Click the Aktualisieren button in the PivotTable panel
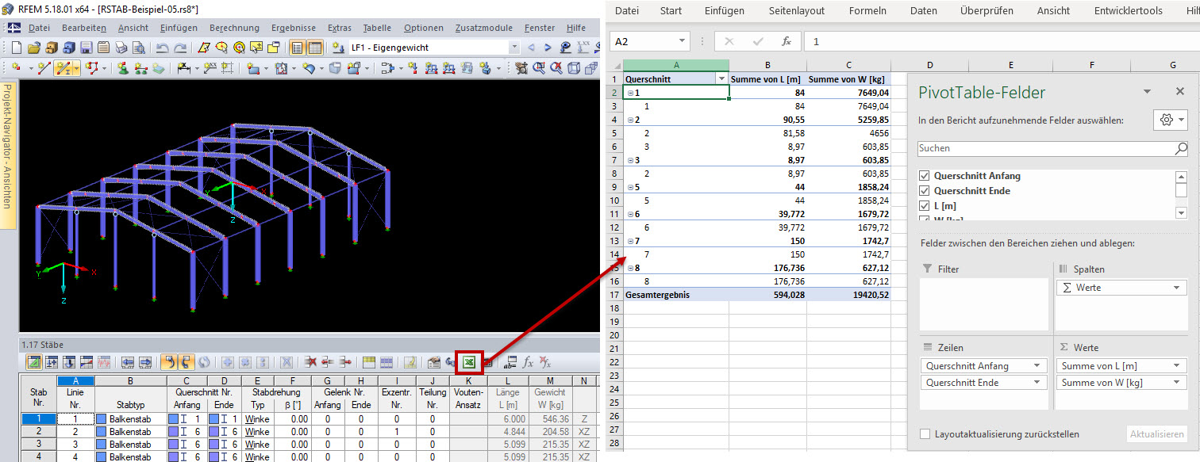Screen dimensions: 1200x462 click(1156, 433)
